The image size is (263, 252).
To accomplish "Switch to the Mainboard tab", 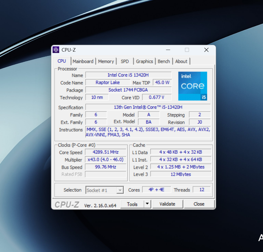I will pos(83,61).
